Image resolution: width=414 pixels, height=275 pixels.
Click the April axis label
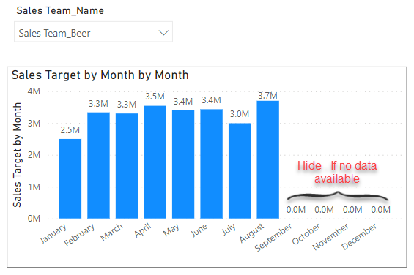tap(143, 230)
